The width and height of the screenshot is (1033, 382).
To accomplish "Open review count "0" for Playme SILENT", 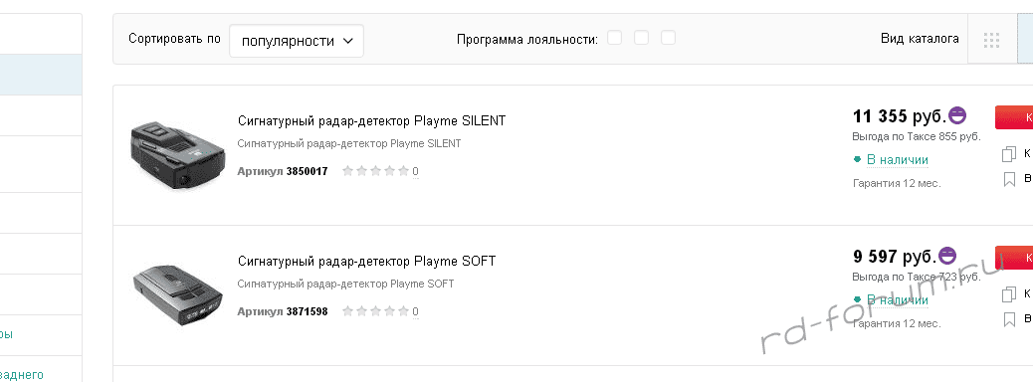I will click(x=416, y=172).
